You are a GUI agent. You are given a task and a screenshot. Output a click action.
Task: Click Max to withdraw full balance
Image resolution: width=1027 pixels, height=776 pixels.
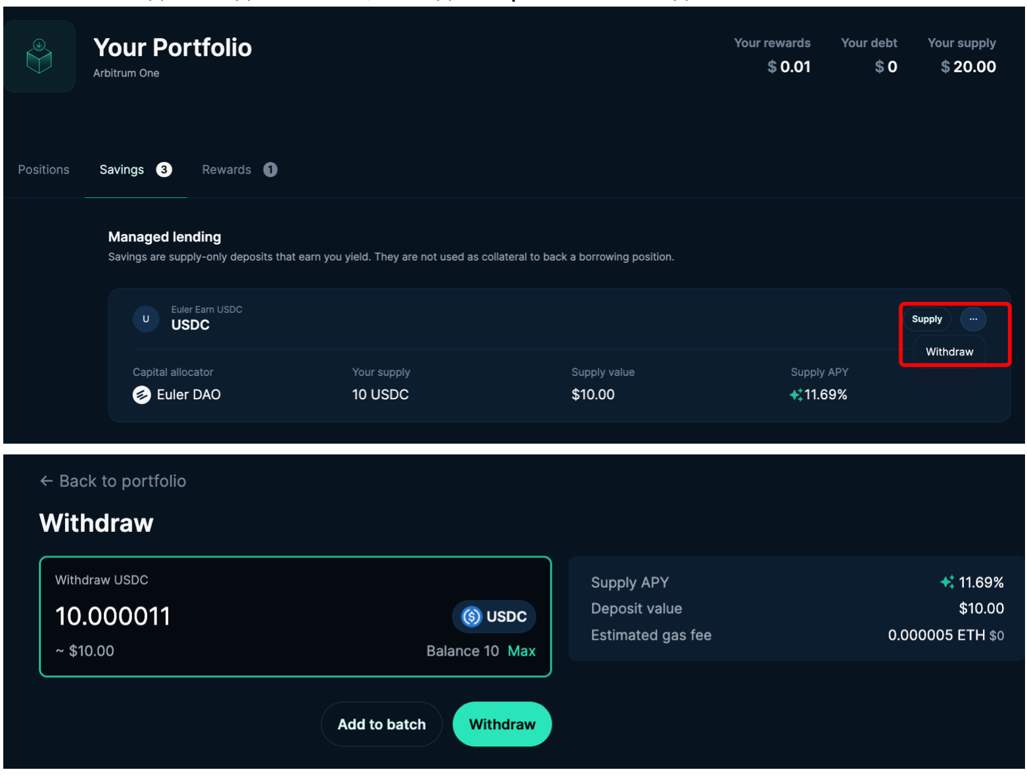tap(521, 651)
